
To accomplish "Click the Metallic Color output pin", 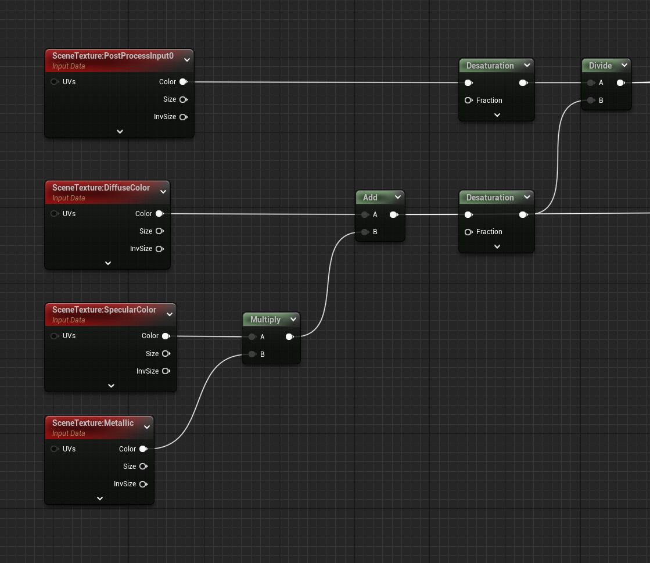I will (x=144, y=449).
